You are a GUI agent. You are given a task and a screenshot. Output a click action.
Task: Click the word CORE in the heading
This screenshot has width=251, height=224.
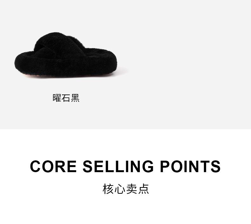click(x=53, y=166)
